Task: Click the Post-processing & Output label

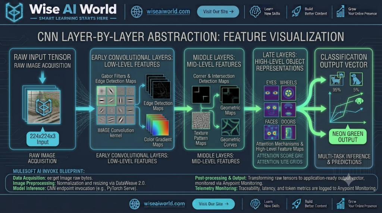Action: click(x=221, y=178)
